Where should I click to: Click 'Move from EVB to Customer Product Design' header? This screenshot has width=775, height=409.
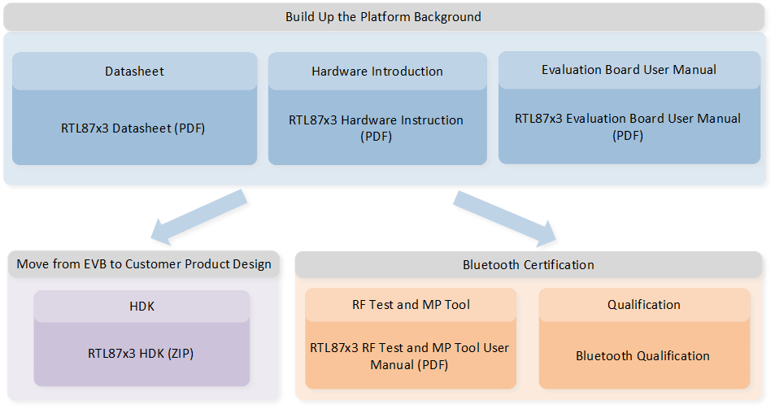pyautogui.click(x=144, y=263)
